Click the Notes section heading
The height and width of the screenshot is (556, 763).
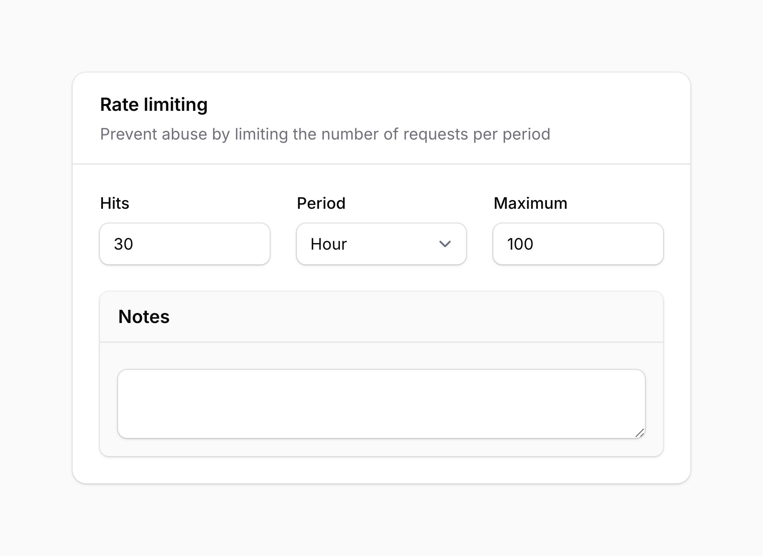coord(144,317)
